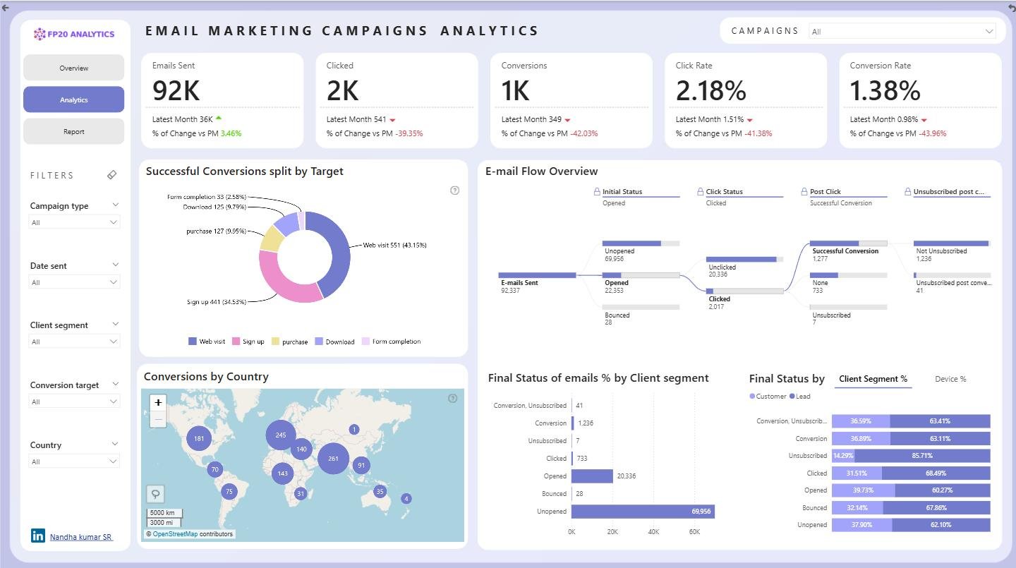Collapse the Date sent filter chevron
This screenshot has height=568, width=1016.
coord(116,265)
